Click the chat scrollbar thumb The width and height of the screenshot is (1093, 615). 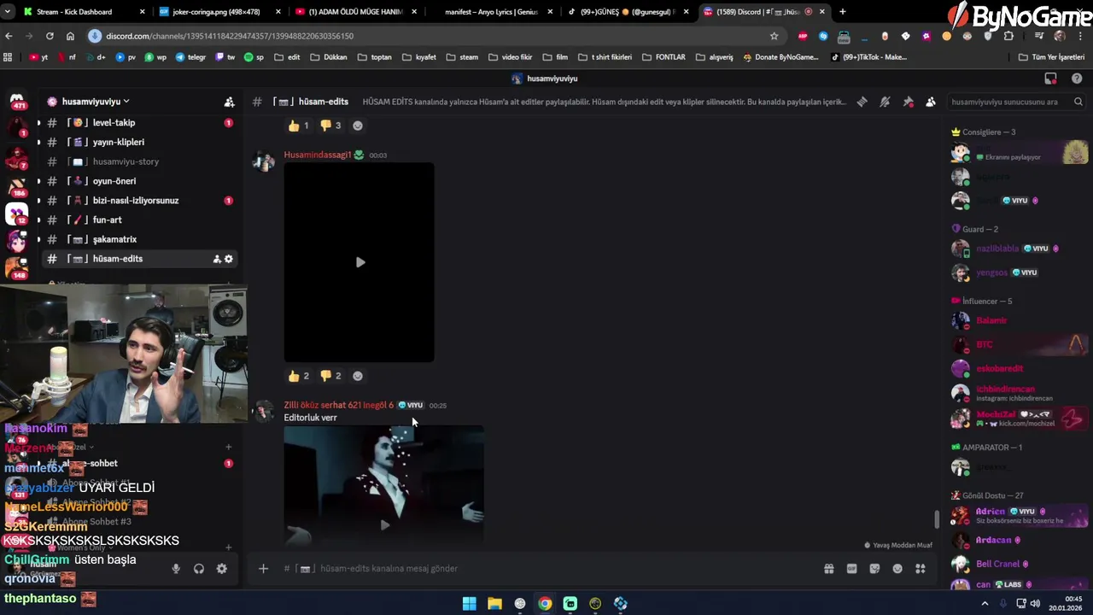coord(937,518)
